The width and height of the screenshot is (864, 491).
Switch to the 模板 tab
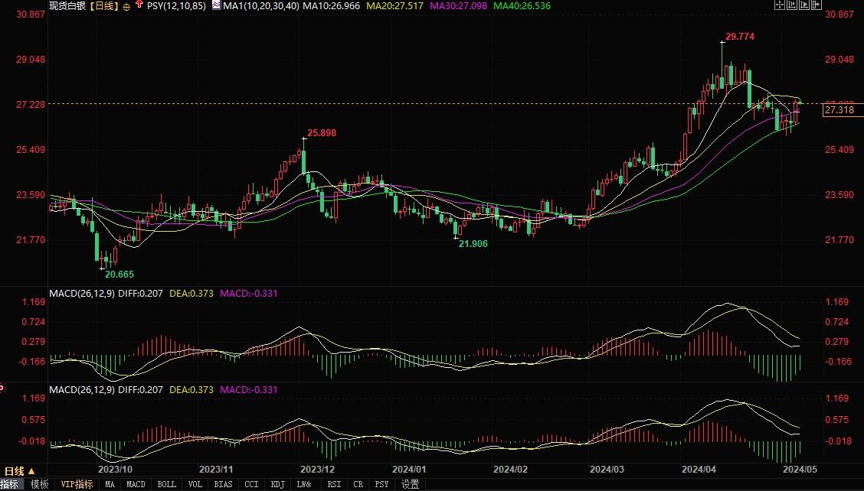click(x=40, y=484)
